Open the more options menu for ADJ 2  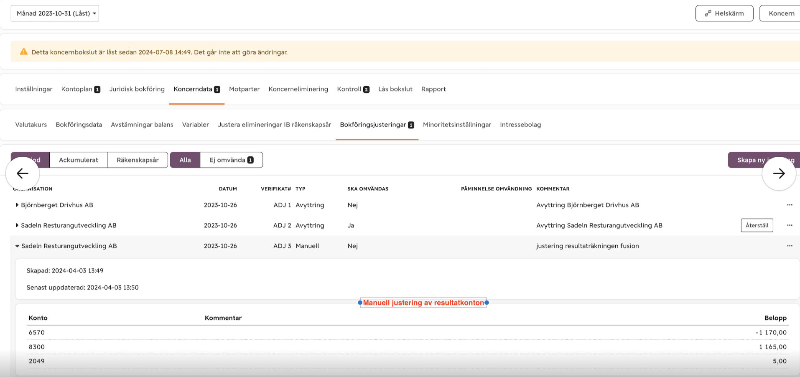pos(790,225)
